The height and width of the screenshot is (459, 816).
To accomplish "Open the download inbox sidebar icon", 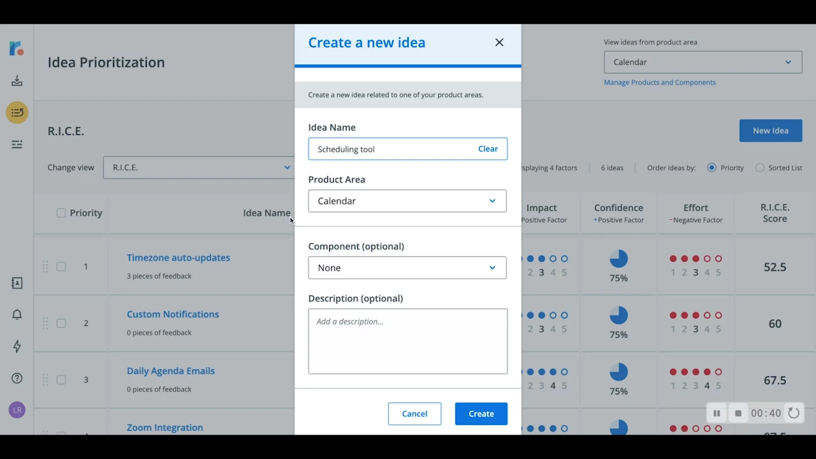I will [x=17, y=81].
